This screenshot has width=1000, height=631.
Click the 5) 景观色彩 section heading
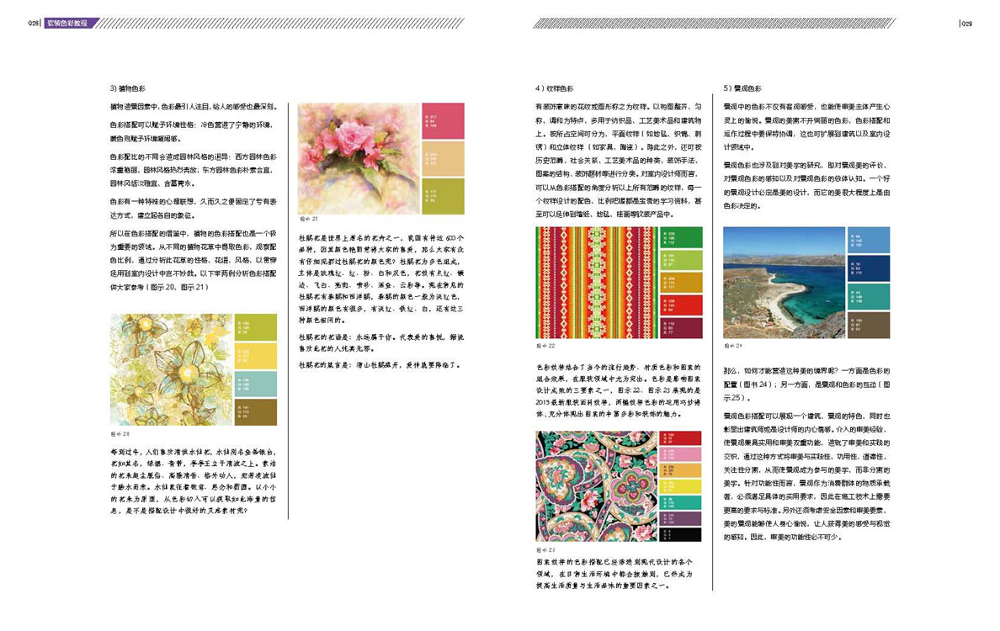click(742, 87)
